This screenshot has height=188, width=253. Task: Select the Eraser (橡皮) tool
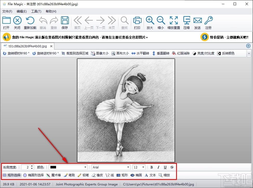coord(97,175)
